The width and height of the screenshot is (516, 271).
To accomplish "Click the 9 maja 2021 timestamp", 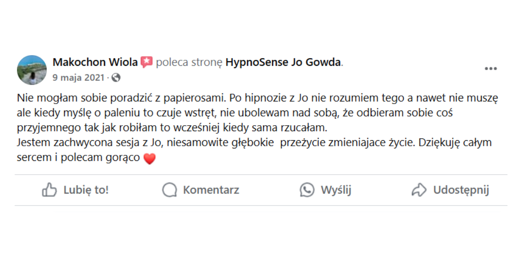I will click(x=77, y=78).
